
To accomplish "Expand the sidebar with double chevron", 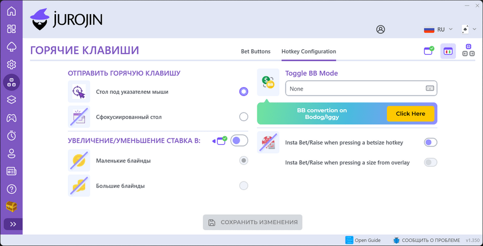I will click(x=13, y=224).
